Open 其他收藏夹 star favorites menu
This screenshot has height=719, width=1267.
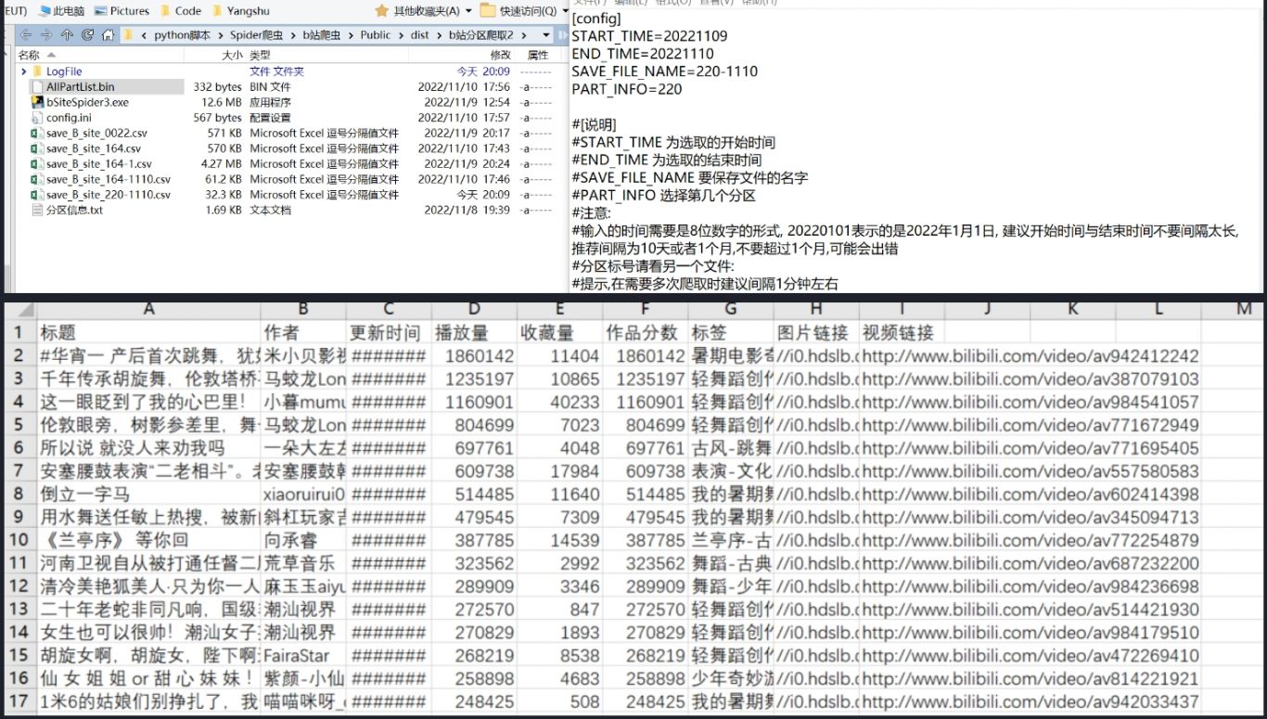coord(425,11)
